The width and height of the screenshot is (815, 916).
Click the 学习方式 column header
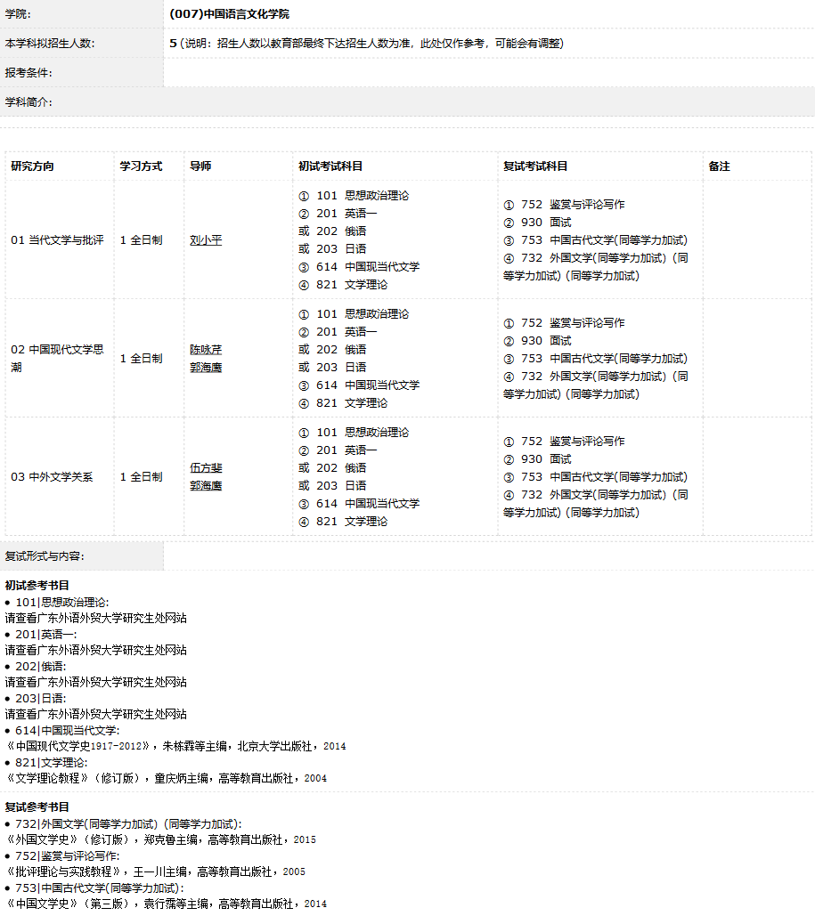142,166
